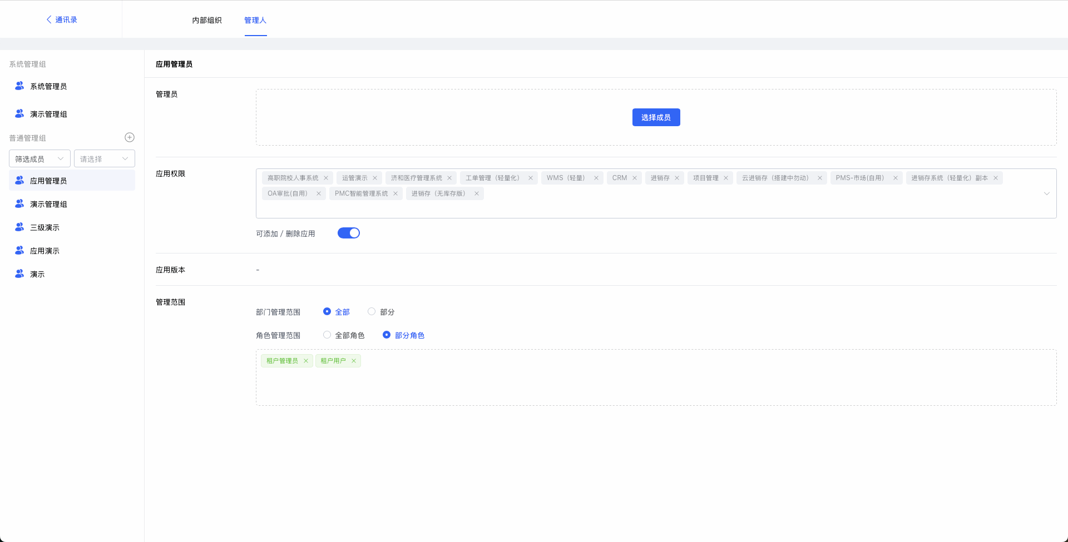Switch to the 管理人 tab
The height and width of the screenshot is (542, 1068).
255,20
